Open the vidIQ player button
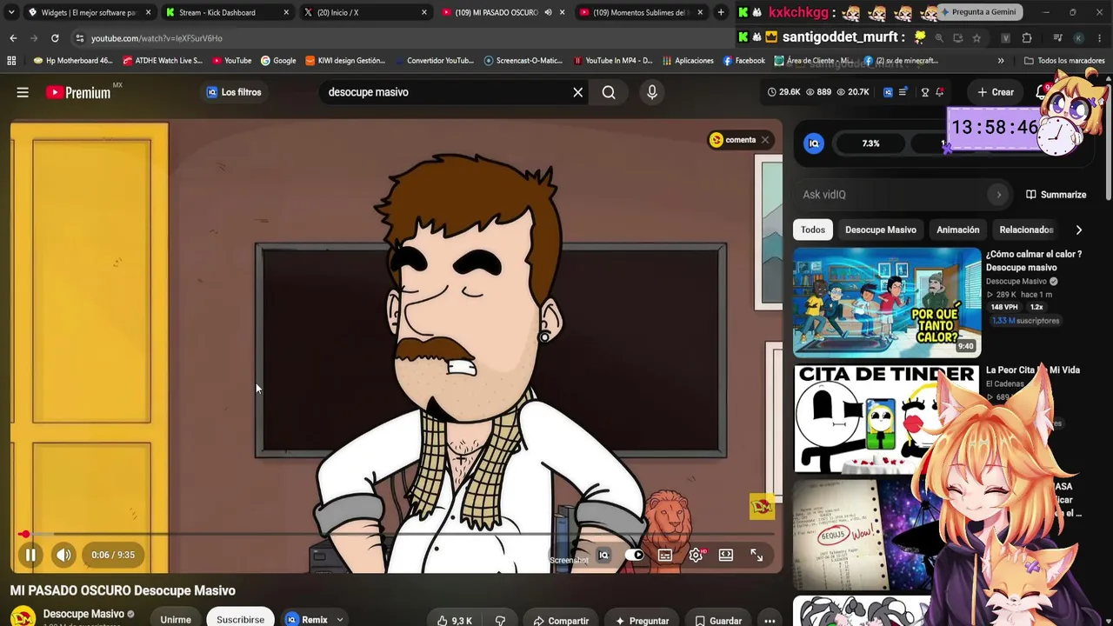This screenshot has width=1113, height=626. click(603, 556)
